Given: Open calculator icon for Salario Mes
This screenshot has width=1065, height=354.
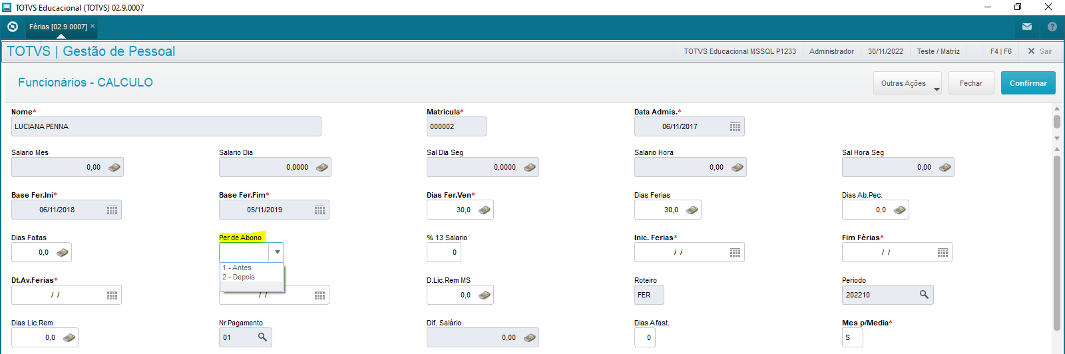Looking at the screenshot, I should (114, 167).
